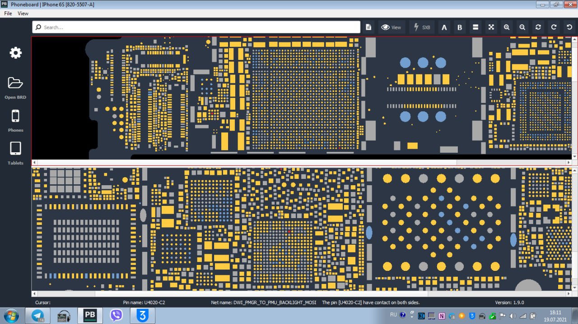Open the Tablets list
The width and height of the screenshot is (578, 324).
[15, 153]
